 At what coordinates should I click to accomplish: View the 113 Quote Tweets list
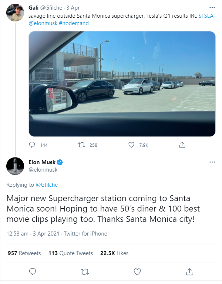click(x=71, y=253)
